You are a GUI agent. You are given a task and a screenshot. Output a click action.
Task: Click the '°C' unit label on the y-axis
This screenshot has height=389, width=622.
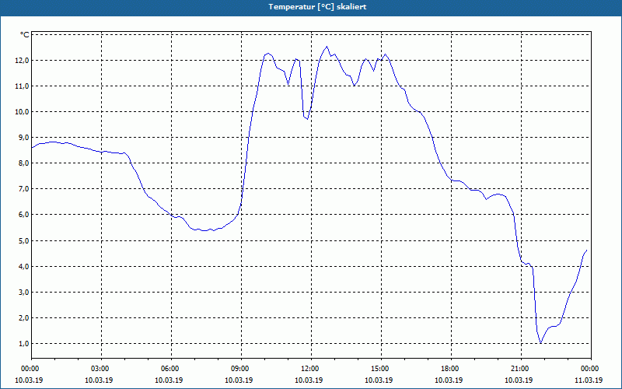pos(25,35)
